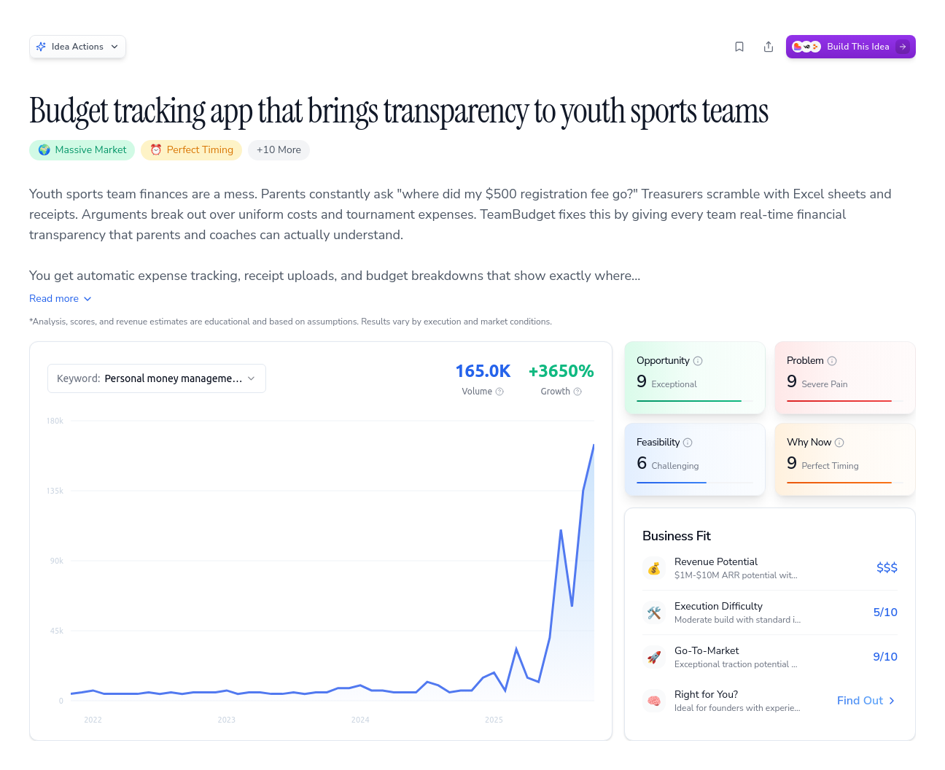The height and width of the screenshot is (770, 945).
Task: Click the Find Out link
Action: point(866,701)
